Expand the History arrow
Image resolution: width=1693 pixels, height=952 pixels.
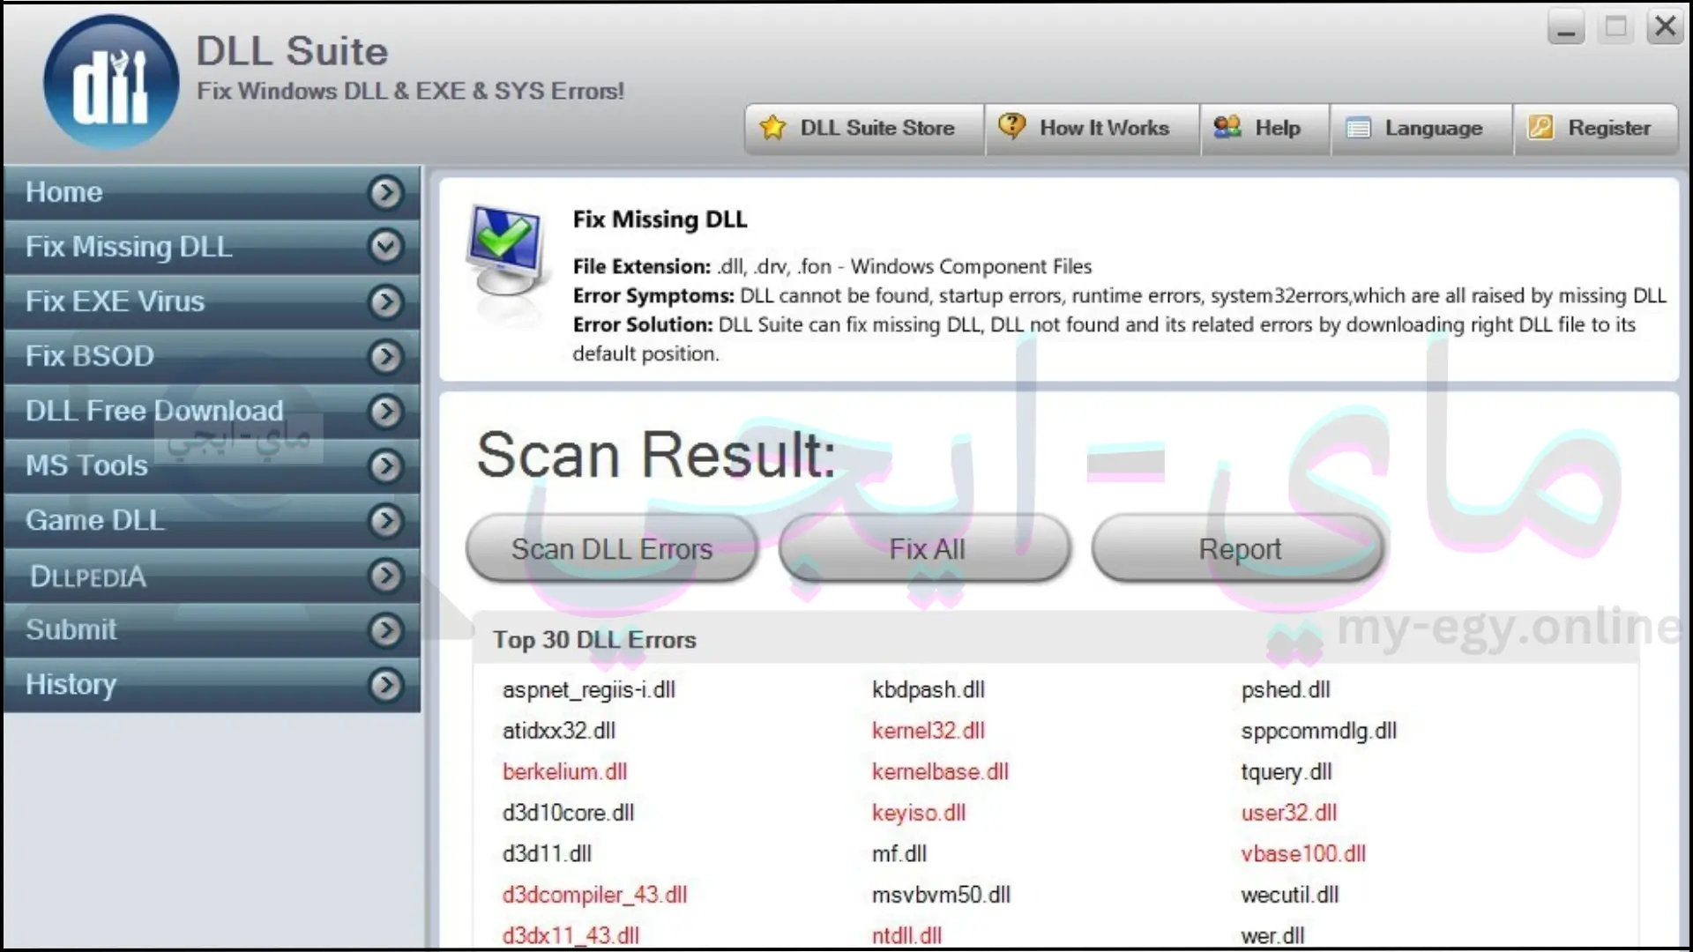tap(385, 685)
